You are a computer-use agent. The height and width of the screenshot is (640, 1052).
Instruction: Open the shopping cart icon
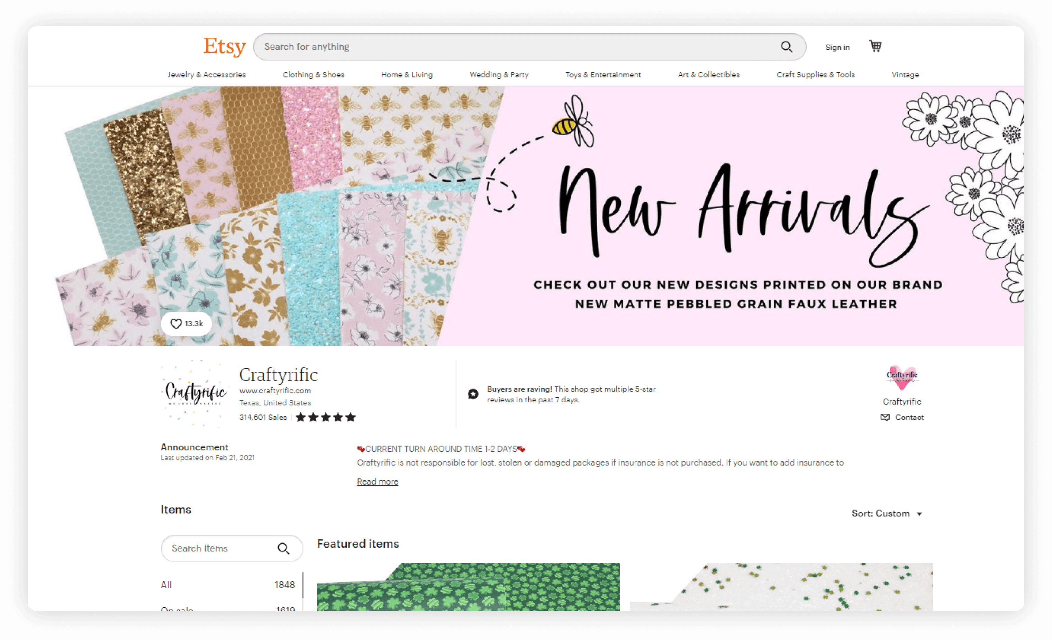(876, 46)
